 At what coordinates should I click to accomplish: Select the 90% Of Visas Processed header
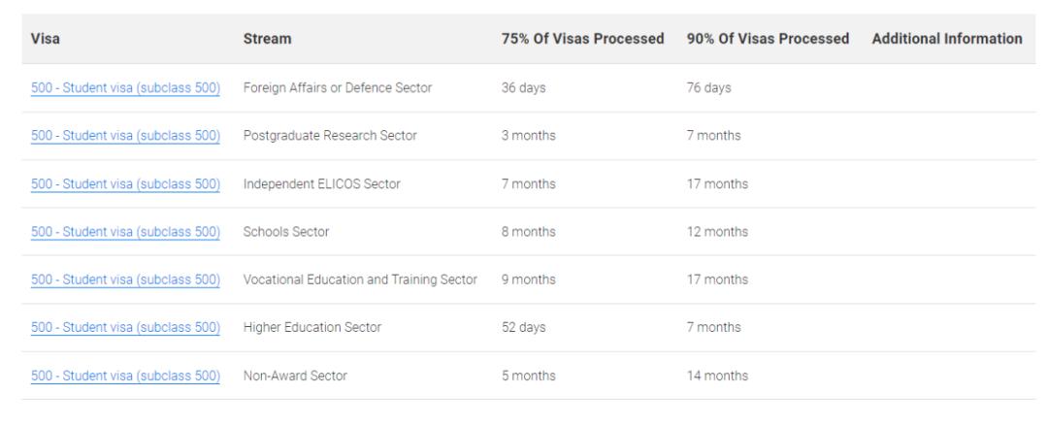pyautogui.click(x=768, y=39)
